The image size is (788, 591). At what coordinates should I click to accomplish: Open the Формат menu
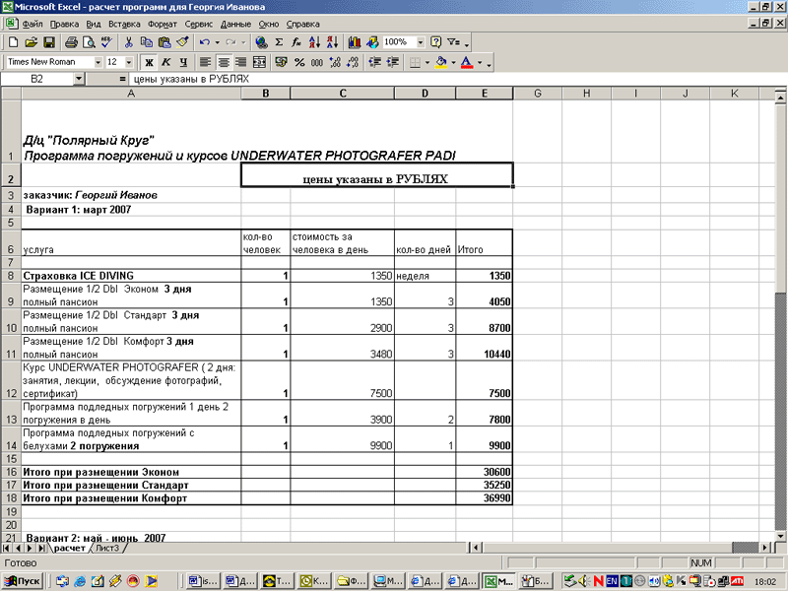tap(163, 24)
